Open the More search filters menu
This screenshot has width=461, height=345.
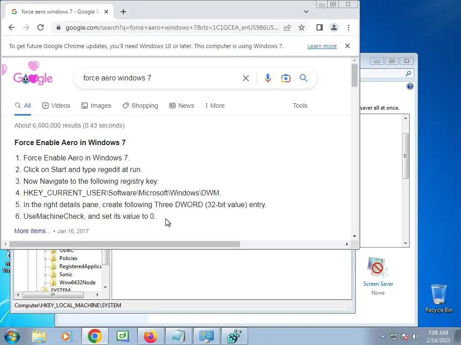pos(215,106)
